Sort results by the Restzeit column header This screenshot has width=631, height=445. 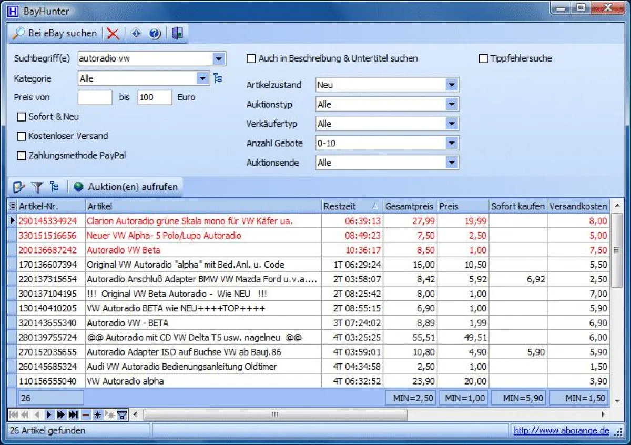pos(350,206)
